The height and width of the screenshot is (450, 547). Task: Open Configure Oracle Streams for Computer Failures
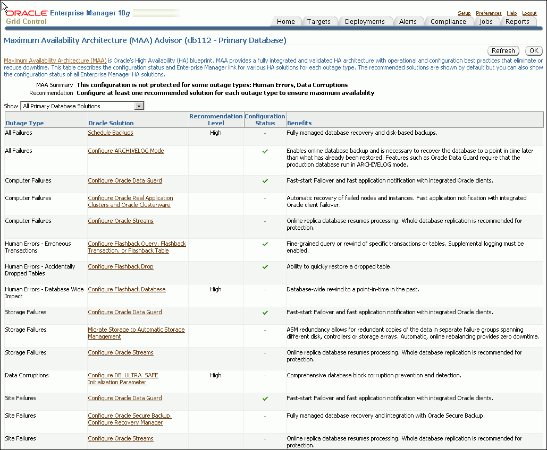[121, 221]
